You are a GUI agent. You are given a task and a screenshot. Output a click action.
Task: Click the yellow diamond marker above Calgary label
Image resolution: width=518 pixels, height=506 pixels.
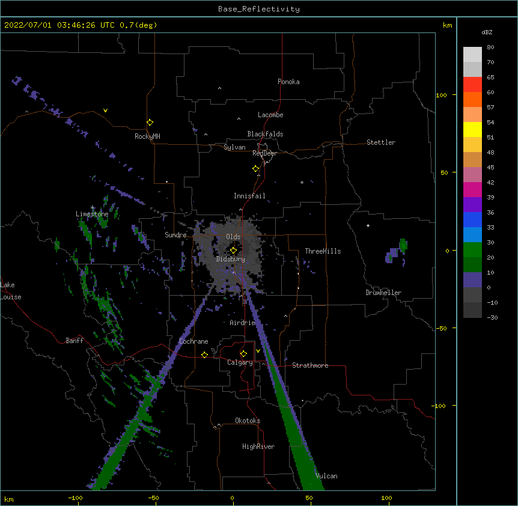pyautogui.click(x=243, y=354)
